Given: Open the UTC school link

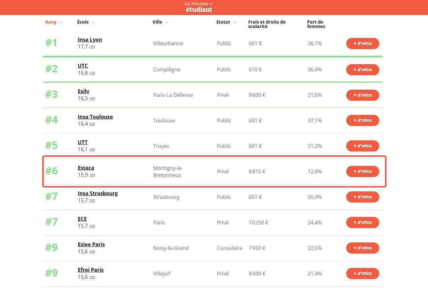Looking at the screenshot, I should tap(83, 66).
